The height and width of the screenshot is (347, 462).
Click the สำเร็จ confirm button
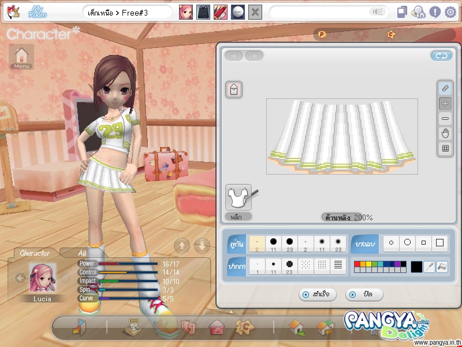pyautogui.click(x=317, y=294)
